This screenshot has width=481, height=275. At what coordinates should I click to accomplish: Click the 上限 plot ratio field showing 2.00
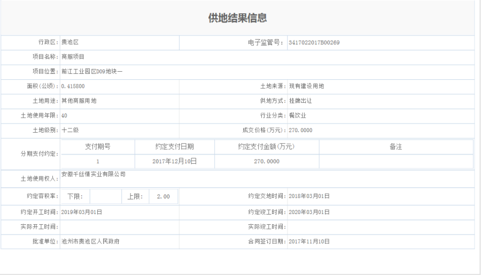pyautogui.click(x=164, y=196)
